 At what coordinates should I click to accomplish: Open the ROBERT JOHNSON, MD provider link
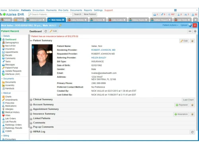tap(103, 50)
